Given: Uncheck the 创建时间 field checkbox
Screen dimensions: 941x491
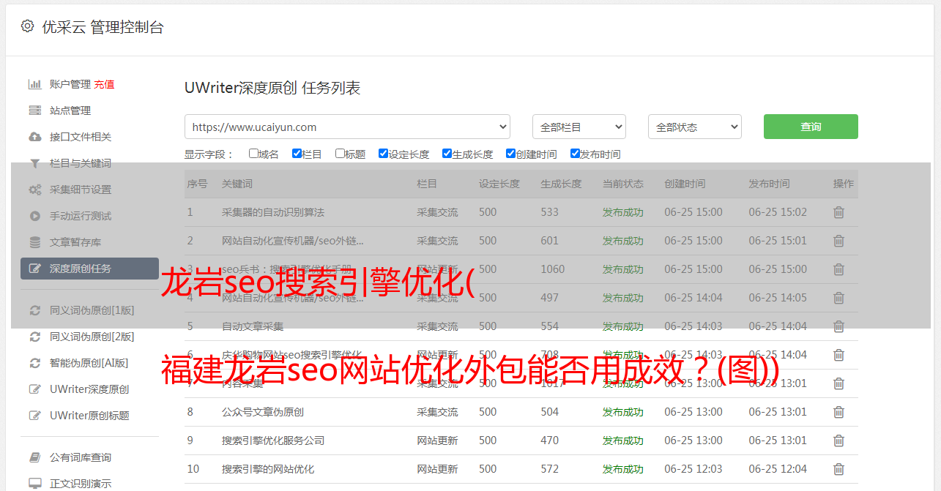Looking at the screenshot, I should click(x=510, y=154).
